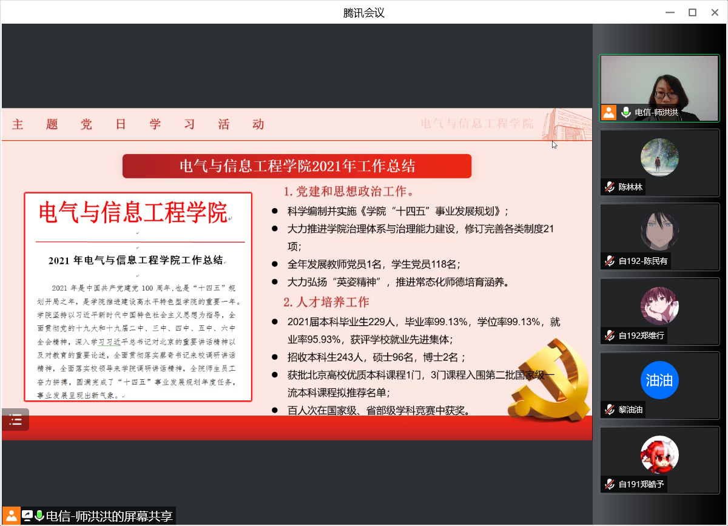Maximize the Tencent Meeting window

692,12
